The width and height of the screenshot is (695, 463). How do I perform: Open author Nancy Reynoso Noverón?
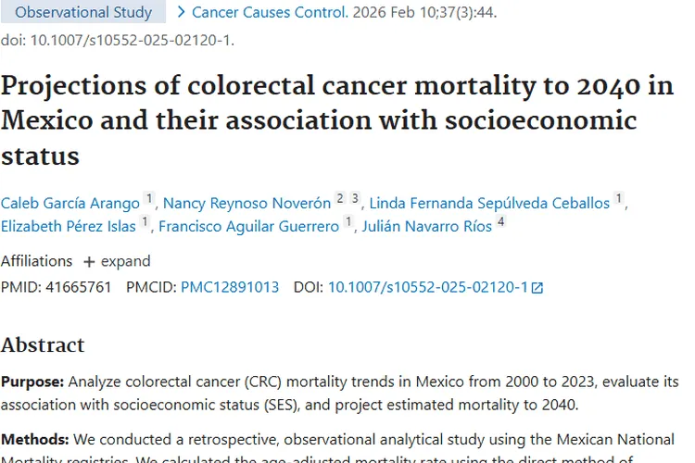tap(246, 203)
